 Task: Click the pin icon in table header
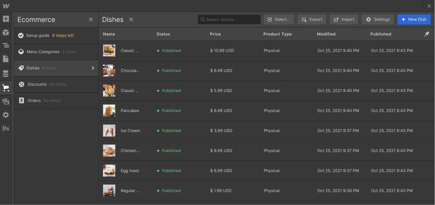click(427, 34)
